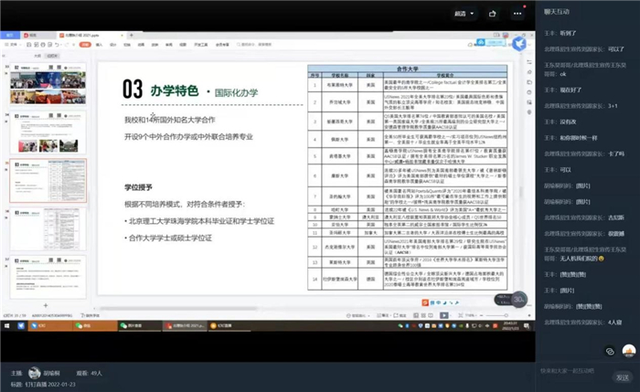Click the host avatar 胡瑜桐
The image size is (640, 392).
[x=35, y=373]
